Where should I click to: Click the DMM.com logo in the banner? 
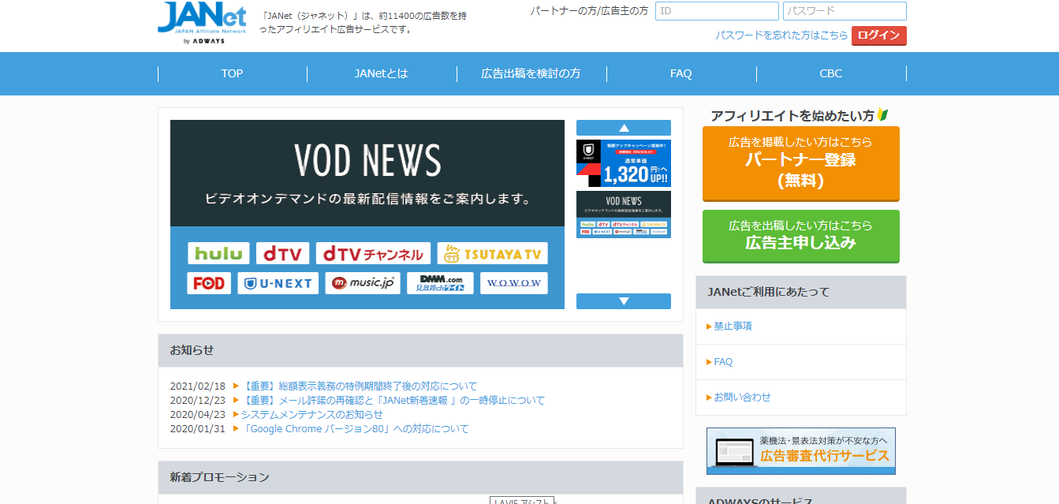(x=440, y=283)
